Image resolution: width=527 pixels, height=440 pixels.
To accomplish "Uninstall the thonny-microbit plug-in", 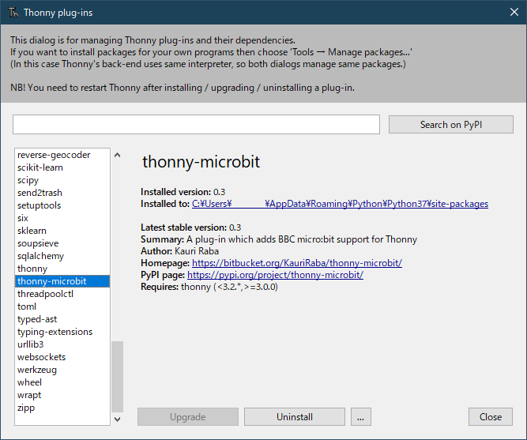I will (295, 417).
